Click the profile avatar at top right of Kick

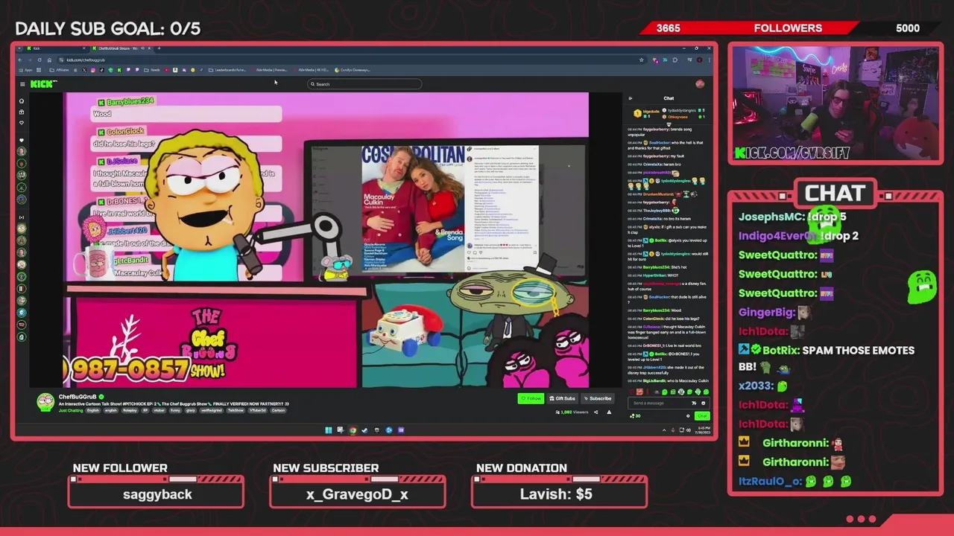point(700,83)
